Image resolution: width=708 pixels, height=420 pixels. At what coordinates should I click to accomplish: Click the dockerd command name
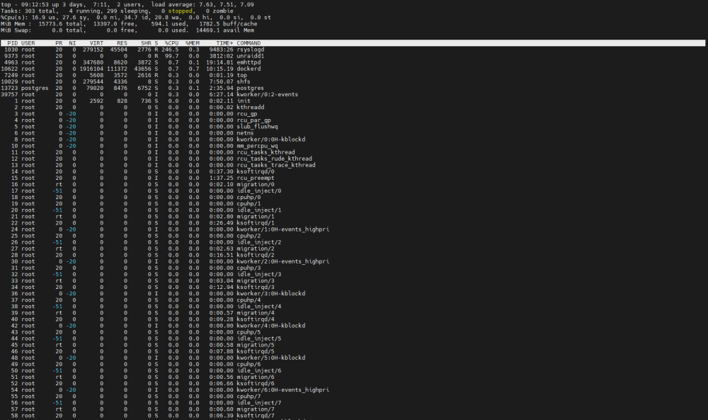249,69
